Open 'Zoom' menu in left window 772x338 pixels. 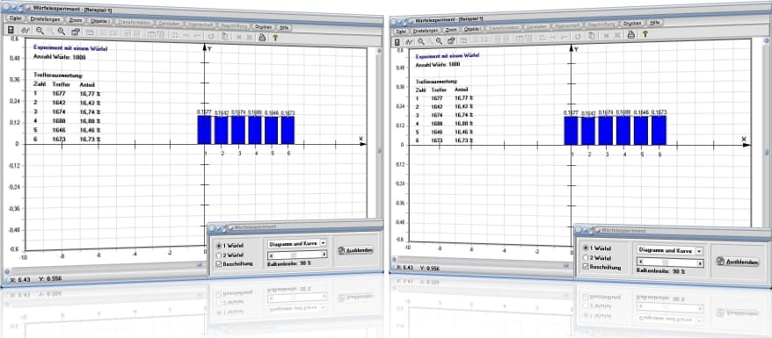(x=76, y=21)
